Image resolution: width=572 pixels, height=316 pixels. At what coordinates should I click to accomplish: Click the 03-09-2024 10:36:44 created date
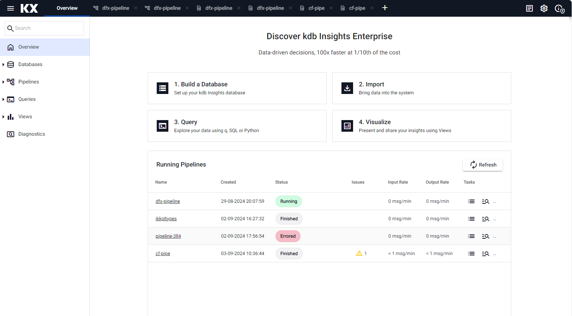[x=243, y=254]
